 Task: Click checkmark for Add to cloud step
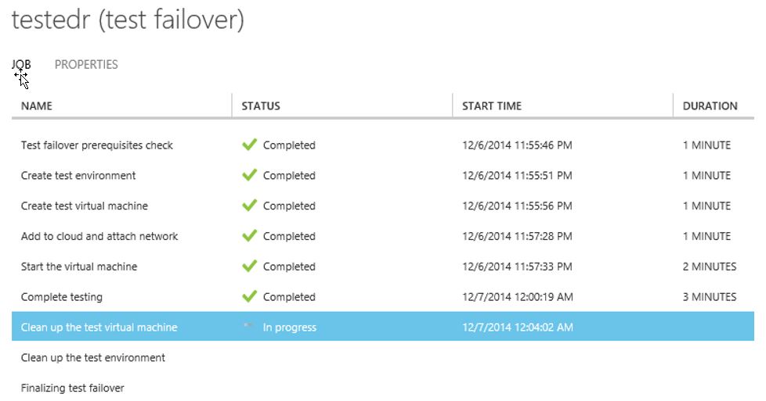click(x=249, y=235)
